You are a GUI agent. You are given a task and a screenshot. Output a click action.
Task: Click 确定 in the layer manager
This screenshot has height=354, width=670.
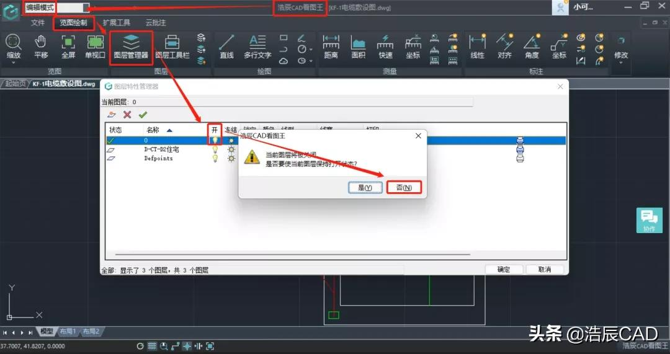coord(503,270)
